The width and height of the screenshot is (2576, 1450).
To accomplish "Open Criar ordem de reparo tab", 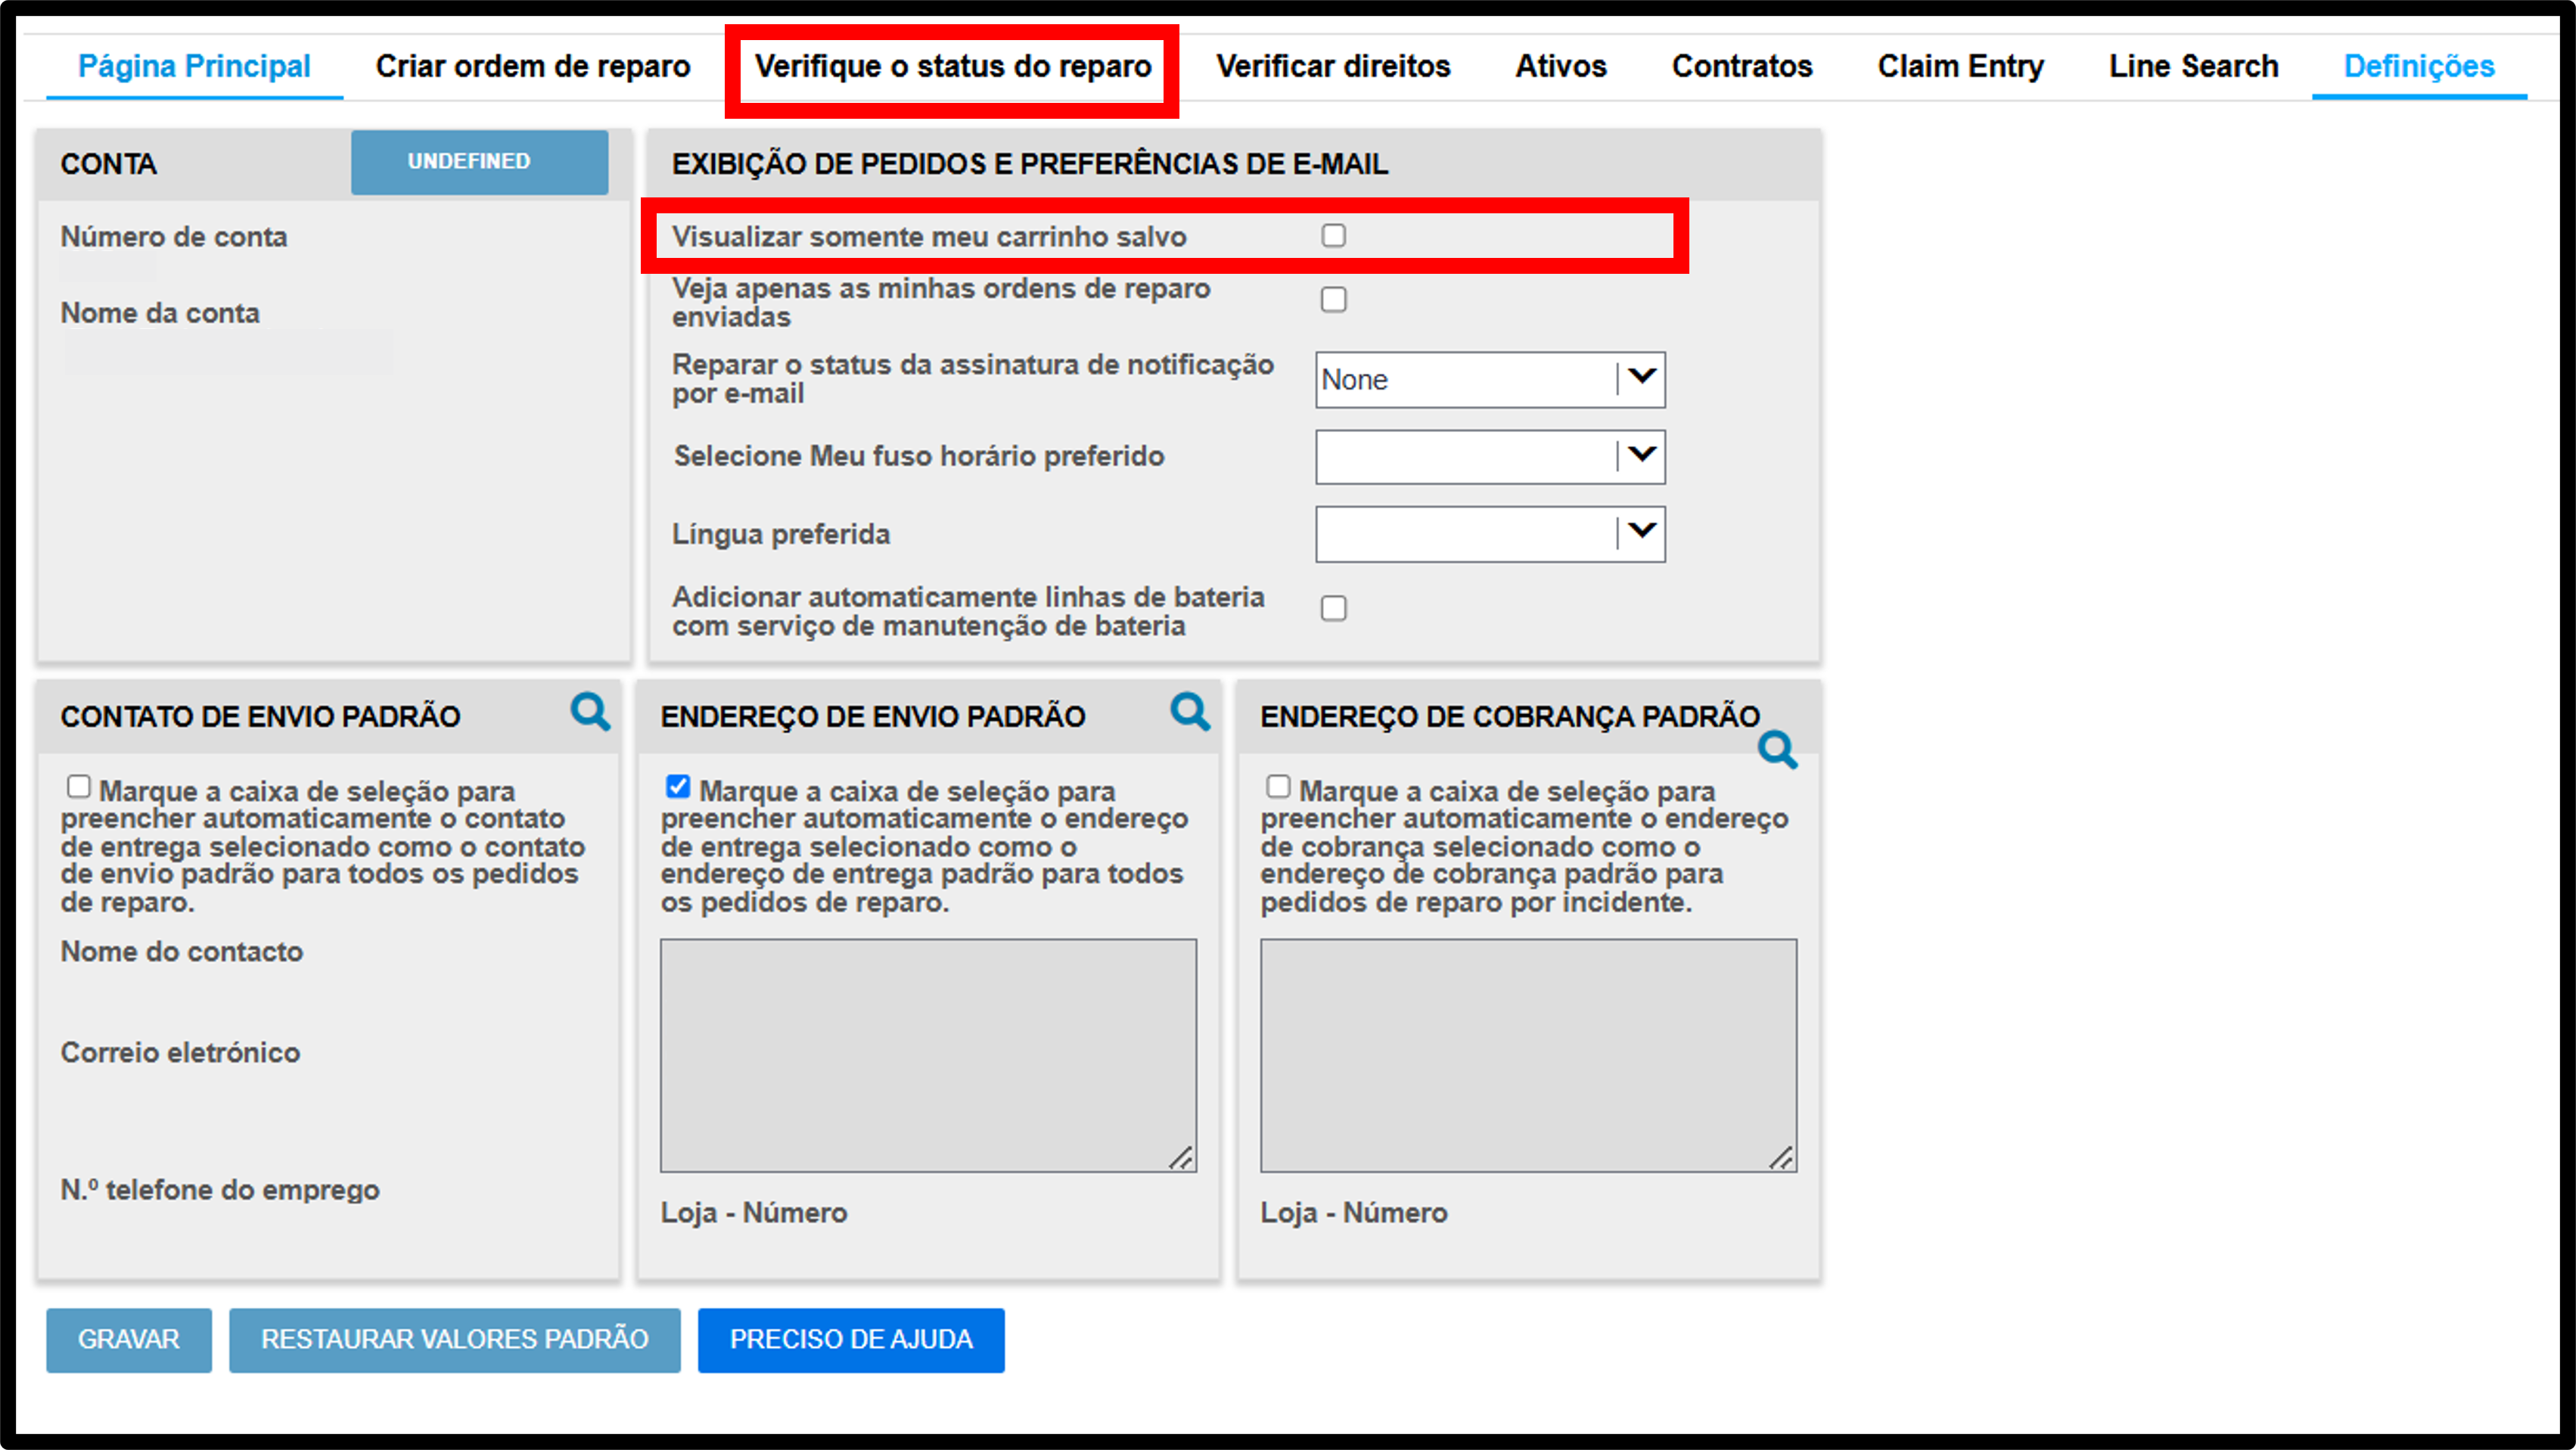I will [533, 66].
